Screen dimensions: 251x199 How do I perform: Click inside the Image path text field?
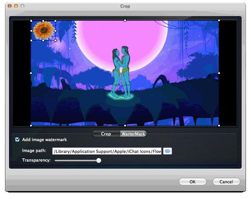107,151
